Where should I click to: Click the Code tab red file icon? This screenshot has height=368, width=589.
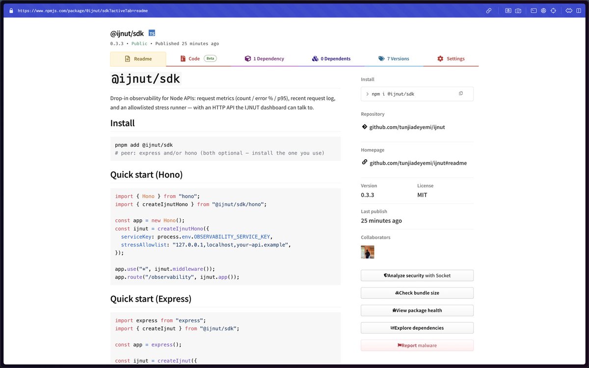coord(183,58)
